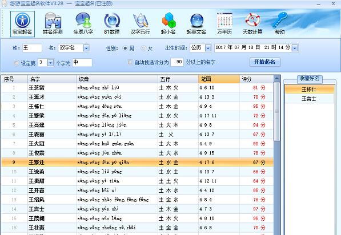The height and width of the screenshot is (235, 341).
Task: Open the 姓名评测 tool
Action: pyautogui.click(x=53, y=24)
